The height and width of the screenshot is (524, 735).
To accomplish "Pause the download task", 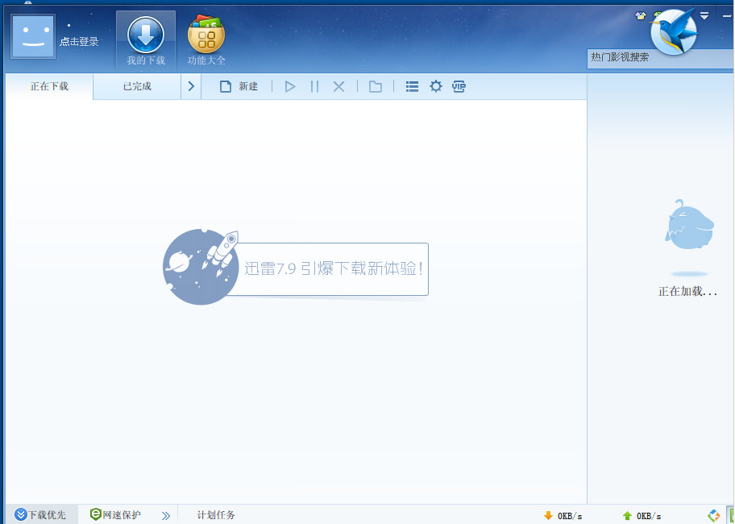I will point(314,86).
